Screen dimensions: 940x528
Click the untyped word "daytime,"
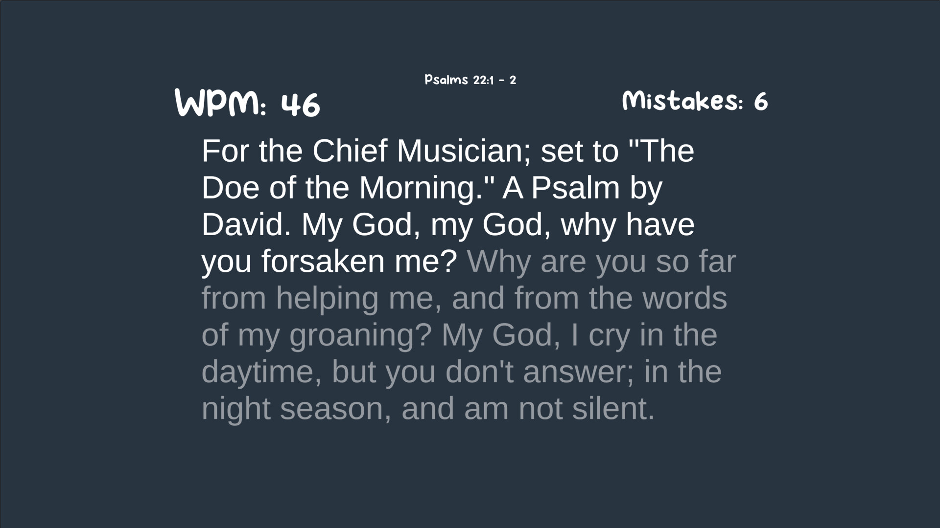point(261,372)
